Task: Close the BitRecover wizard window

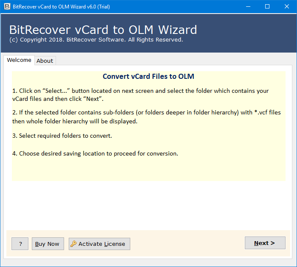Action: pyautogui.click(x=287, y=6)
